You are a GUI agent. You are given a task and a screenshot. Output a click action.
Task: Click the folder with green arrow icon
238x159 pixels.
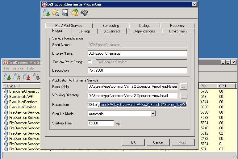point(75,13)
